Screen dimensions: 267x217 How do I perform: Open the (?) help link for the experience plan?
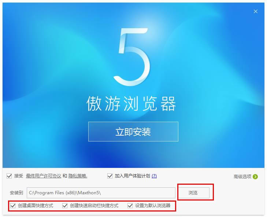(x=154, y=176)
